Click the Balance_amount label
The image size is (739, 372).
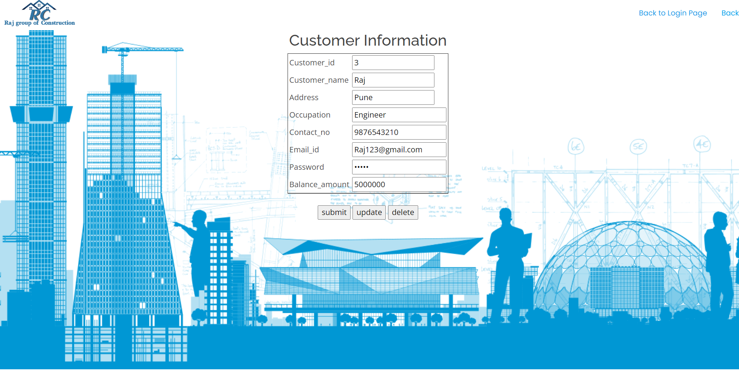tap(319, 184)
